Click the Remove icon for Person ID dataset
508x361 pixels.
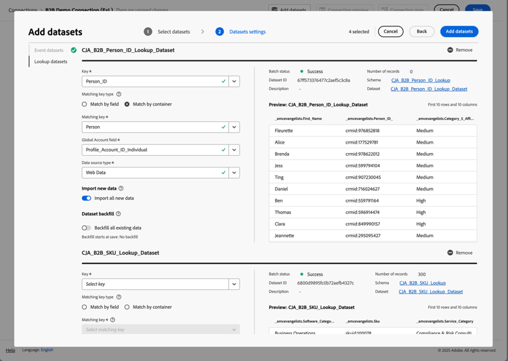[450, 50]
